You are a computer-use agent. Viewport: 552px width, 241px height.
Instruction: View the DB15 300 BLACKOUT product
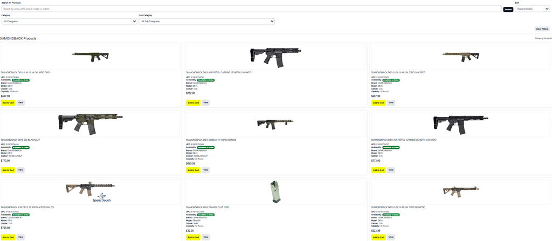[20, 170]
